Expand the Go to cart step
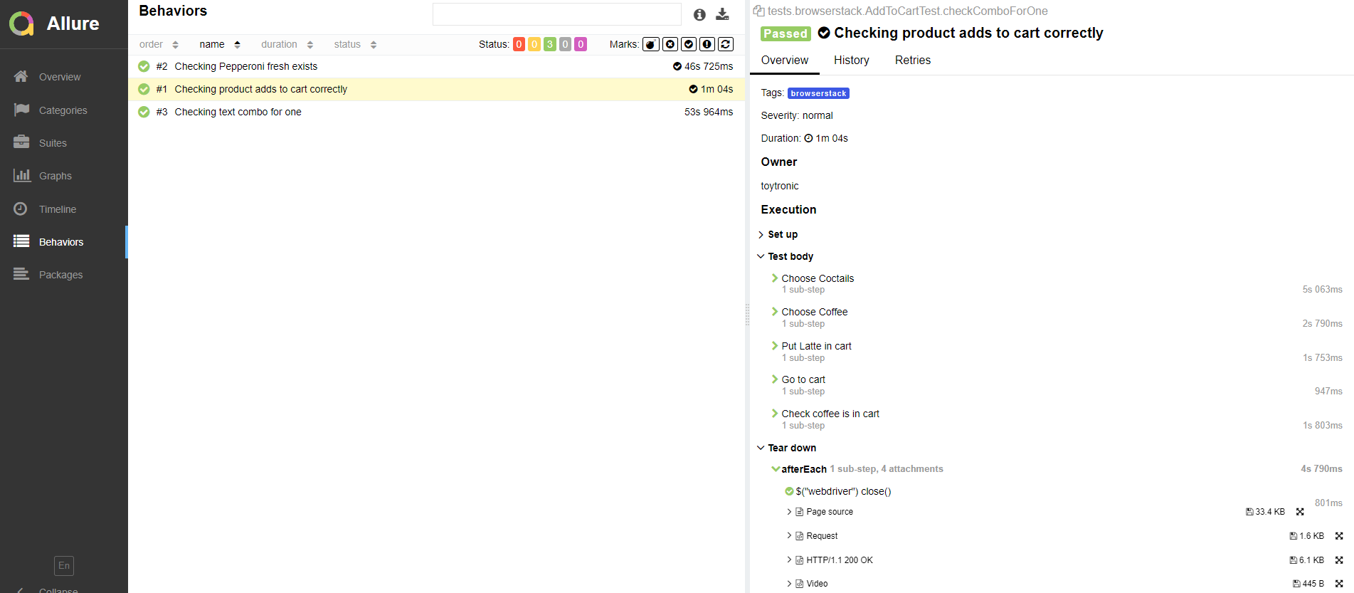Image resolution: width=1354 pixels, height=593 pixels. pyautogui.click(x=803, y=379)
